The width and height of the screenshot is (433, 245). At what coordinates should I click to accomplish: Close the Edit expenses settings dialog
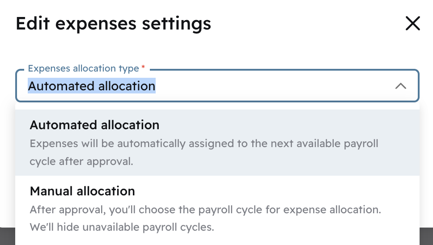tap(412, 24)
